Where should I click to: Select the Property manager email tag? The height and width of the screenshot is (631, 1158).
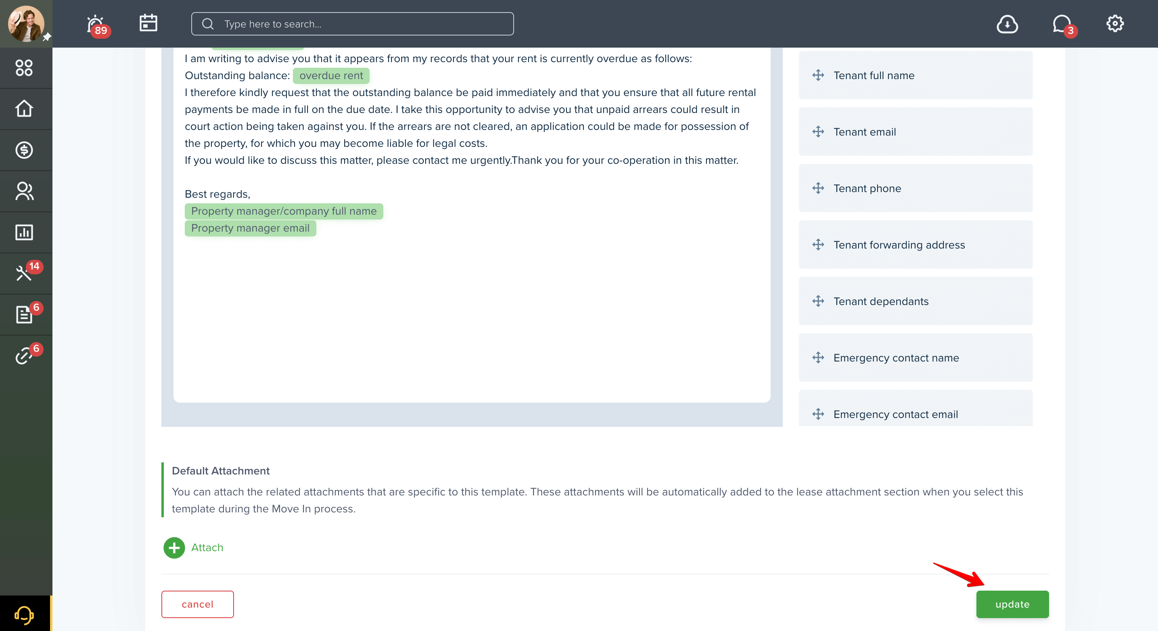(x=251, y=228)
